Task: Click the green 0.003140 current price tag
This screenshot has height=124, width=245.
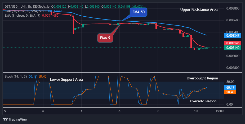Action: point(233,47)
